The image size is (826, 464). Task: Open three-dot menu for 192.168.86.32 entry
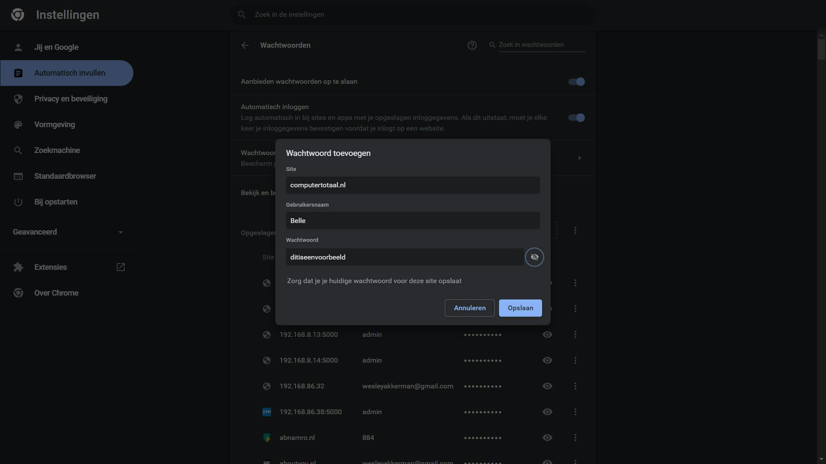575,386
